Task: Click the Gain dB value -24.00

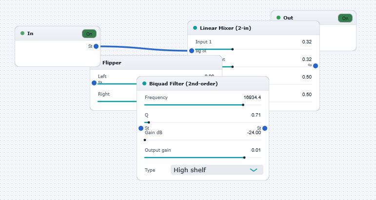Action: [x=254, y=132]
